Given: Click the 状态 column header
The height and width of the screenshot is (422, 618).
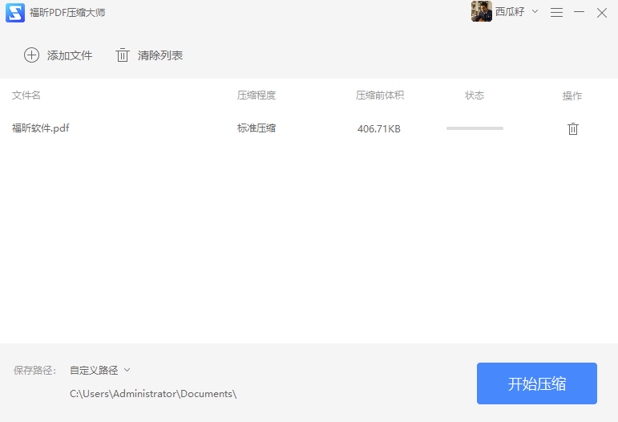Looking at the screenshot, I should (x=475, y=95).
